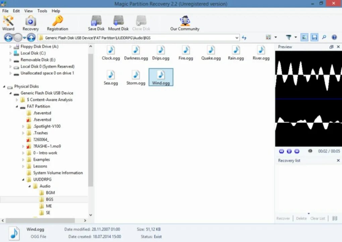Click the Clear List button
Viewport: 342px width, 242px height.
point(318,218)
